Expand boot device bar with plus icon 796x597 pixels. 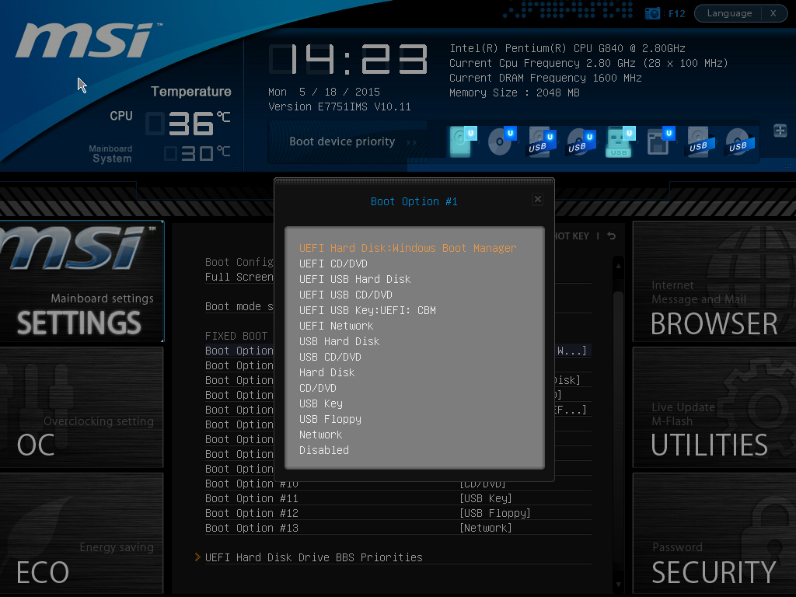[x=780, y=131]
